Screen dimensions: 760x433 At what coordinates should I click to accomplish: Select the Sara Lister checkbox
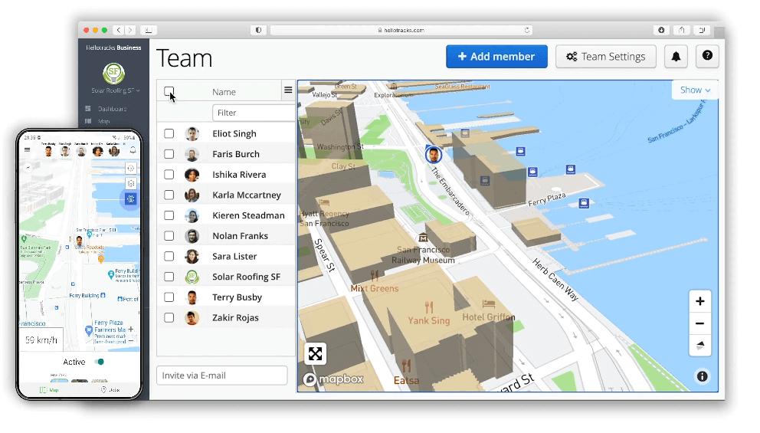pyautogui.click(x=169, y=257)
